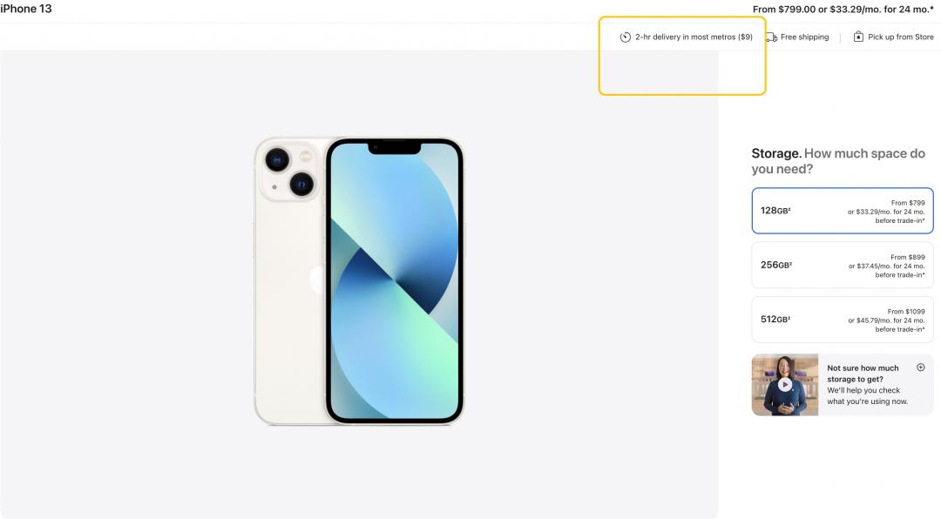Open the storage help video thumbnail
This screenshot has height=519, width=941.
pyautogui.click(x=785, y=385)
